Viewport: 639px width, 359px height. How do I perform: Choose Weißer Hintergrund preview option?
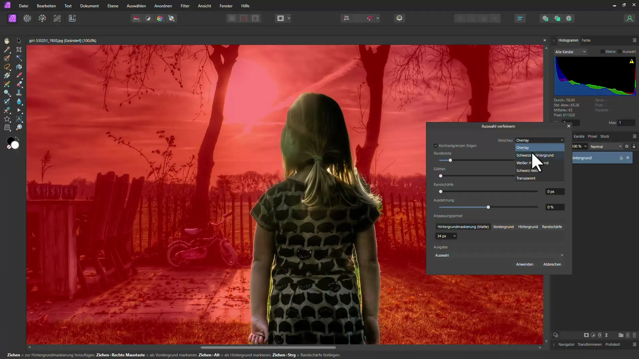pos(539,163)
